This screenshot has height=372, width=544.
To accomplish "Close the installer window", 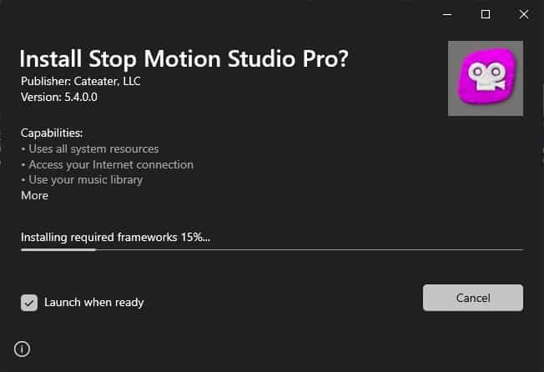I will click(523, 14).
